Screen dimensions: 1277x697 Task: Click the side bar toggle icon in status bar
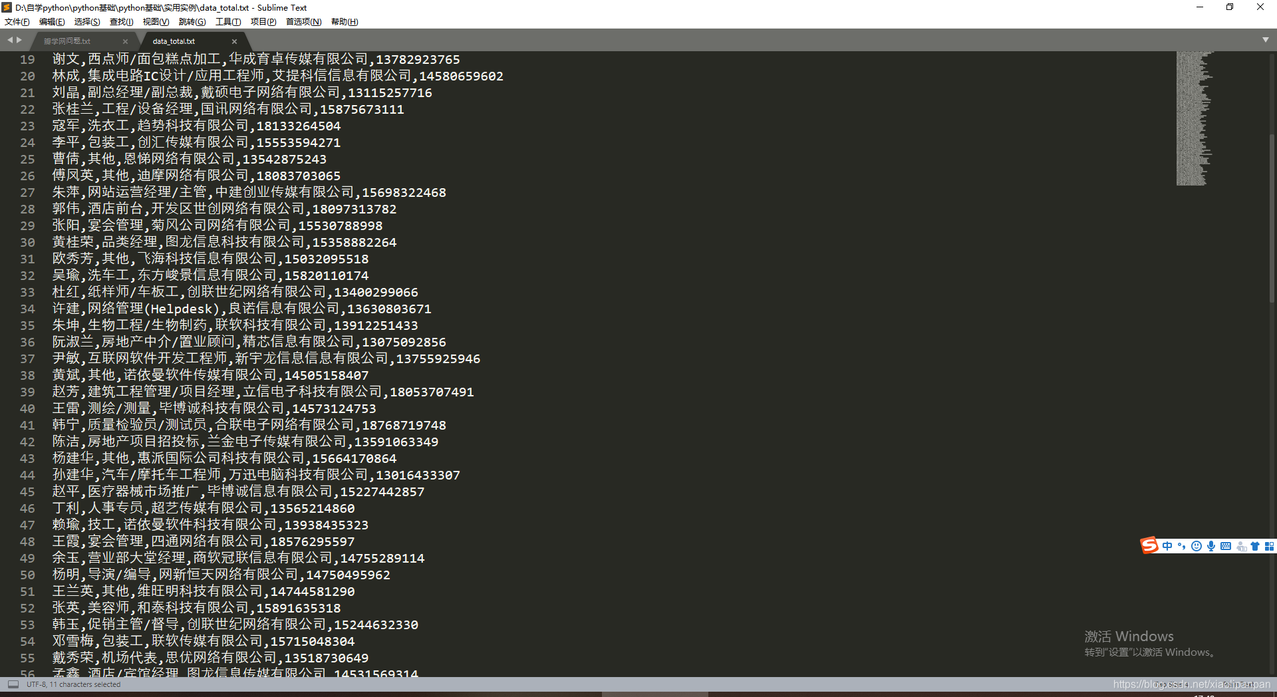(13, 684)
